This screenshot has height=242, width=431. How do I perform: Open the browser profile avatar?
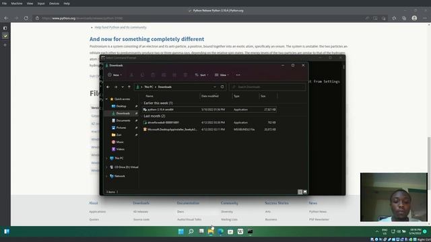coord(414,18)
